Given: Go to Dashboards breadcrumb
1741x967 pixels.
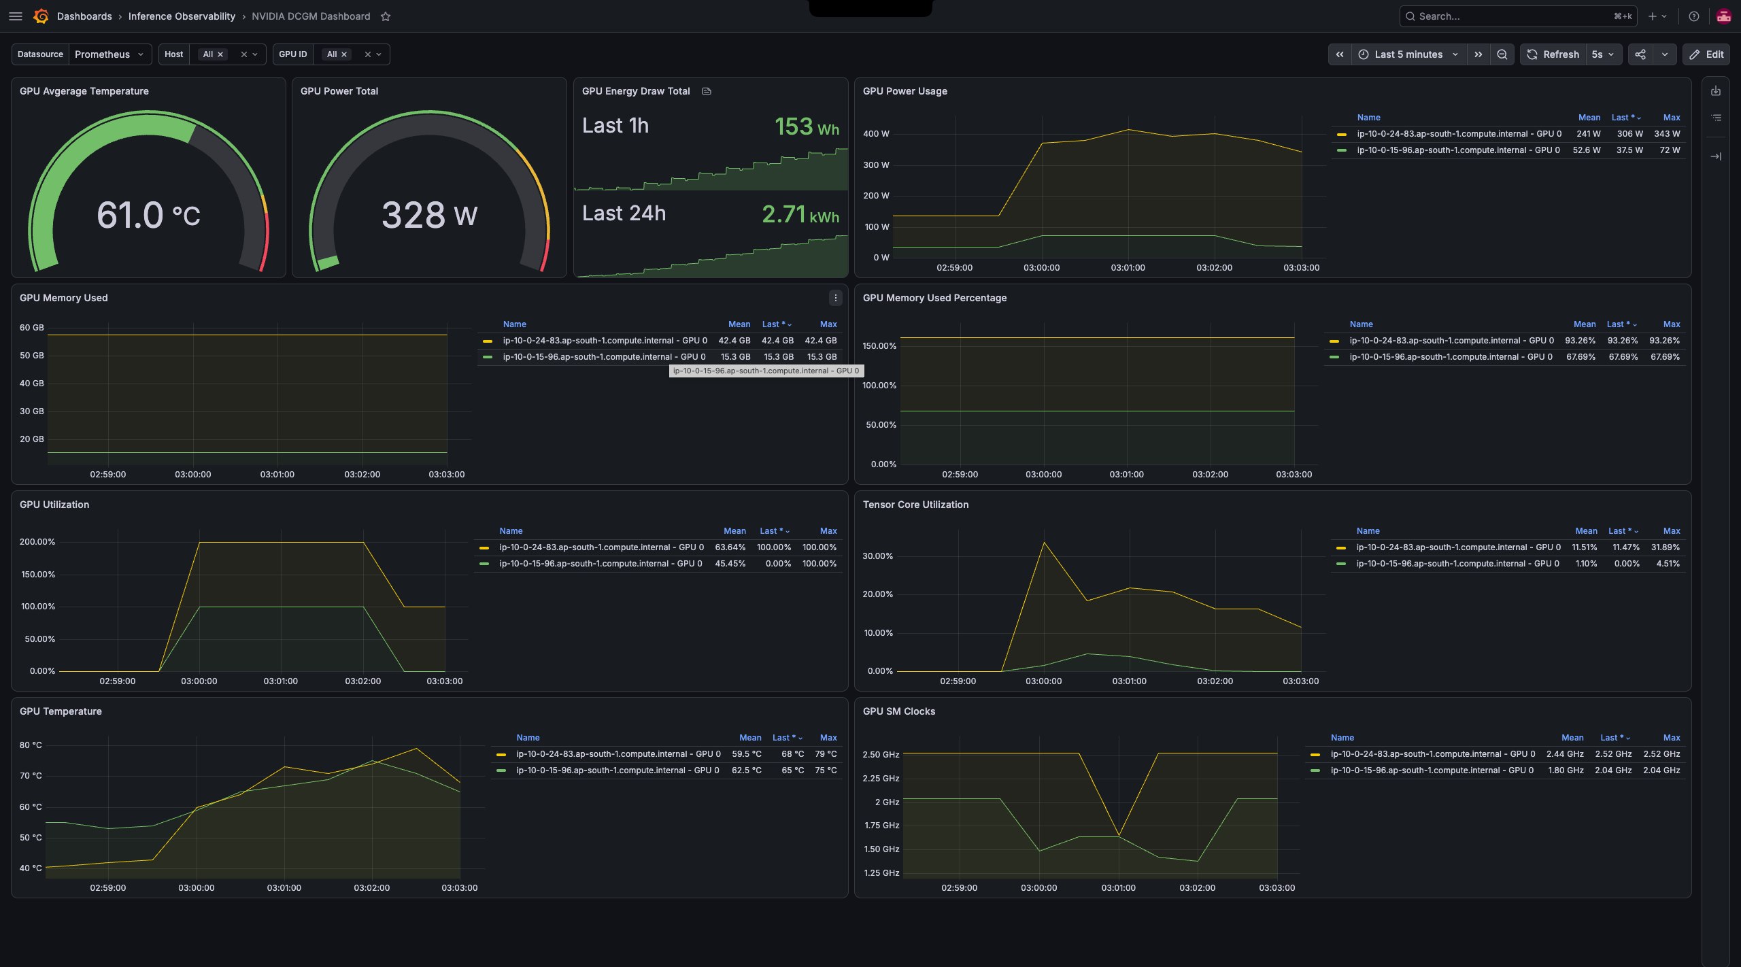Looking at the screenshot, I should click(84, 16).
